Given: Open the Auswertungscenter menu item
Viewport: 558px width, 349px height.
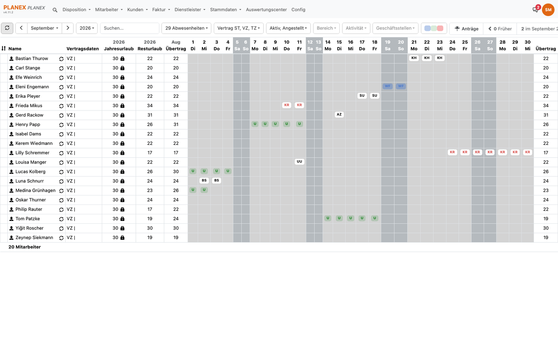Looking at the screenshot, I should click(266, 9).
